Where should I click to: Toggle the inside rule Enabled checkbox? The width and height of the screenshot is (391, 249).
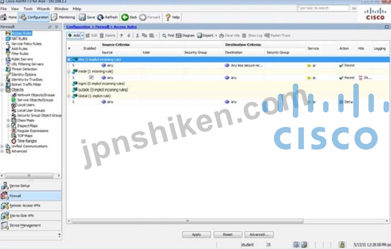click(x=91, y=78)
